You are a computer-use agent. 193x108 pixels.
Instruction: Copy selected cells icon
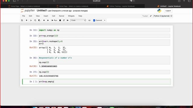coord(35,20)
